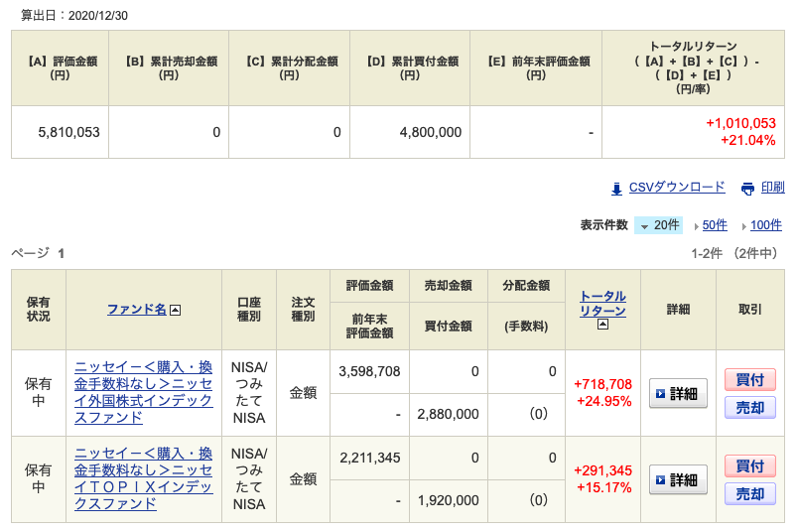Click return value +291,345
This screenshot has height=531, width=797.
(602, 470)
